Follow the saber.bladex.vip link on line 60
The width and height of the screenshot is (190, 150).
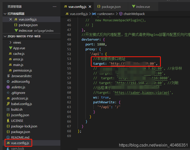[142, 93]
